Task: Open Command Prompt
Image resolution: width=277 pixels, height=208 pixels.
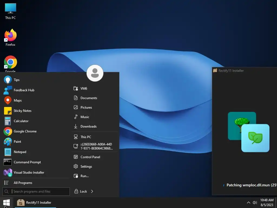Action: [x=36, y=162]
